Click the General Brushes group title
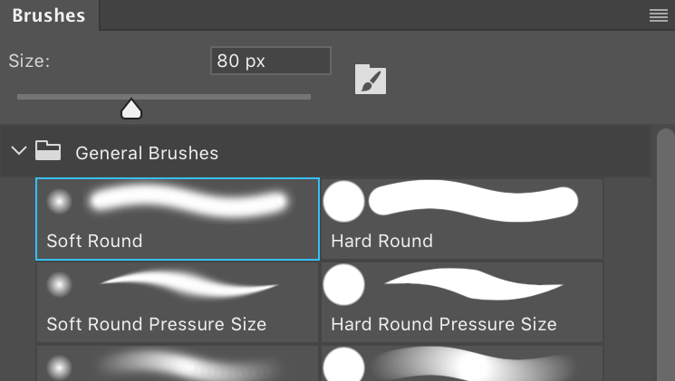This screenshot has height=381, width=675. [147, 153]
